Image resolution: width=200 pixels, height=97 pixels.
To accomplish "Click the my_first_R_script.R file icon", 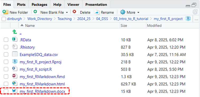I will click(15, 69).
